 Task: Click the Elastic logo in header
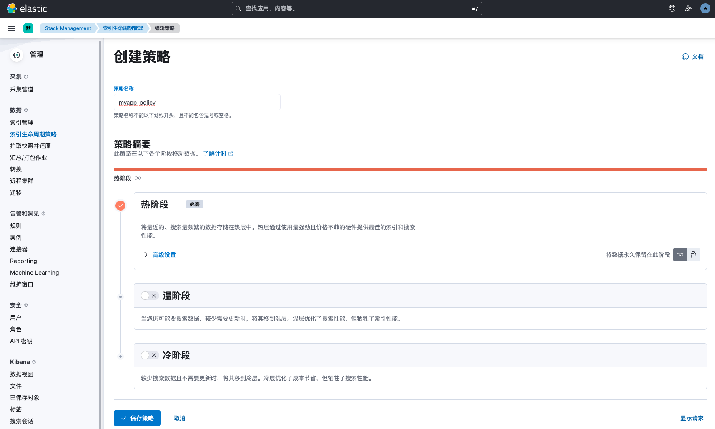pos(27,8)
